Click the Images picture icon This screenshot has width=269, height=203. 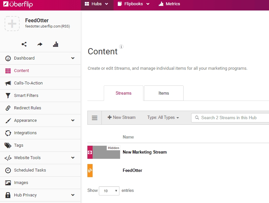tap(8, 183)
